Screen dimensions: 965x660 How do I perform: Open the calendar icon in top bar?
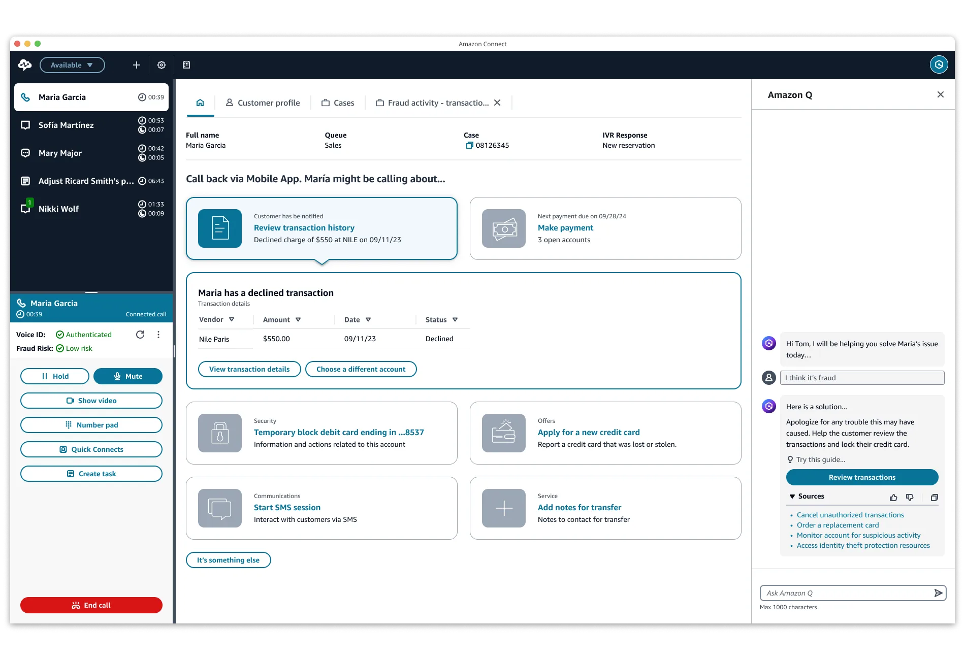coord(186,65)
